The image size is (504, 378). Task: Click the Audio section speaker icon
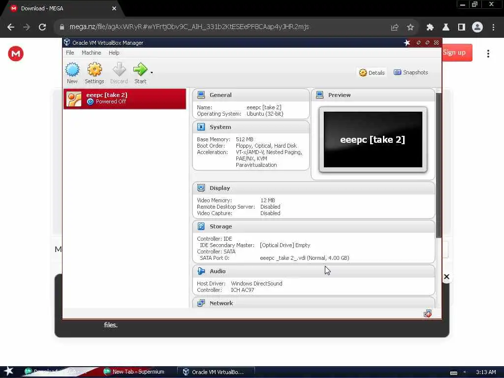201,271
